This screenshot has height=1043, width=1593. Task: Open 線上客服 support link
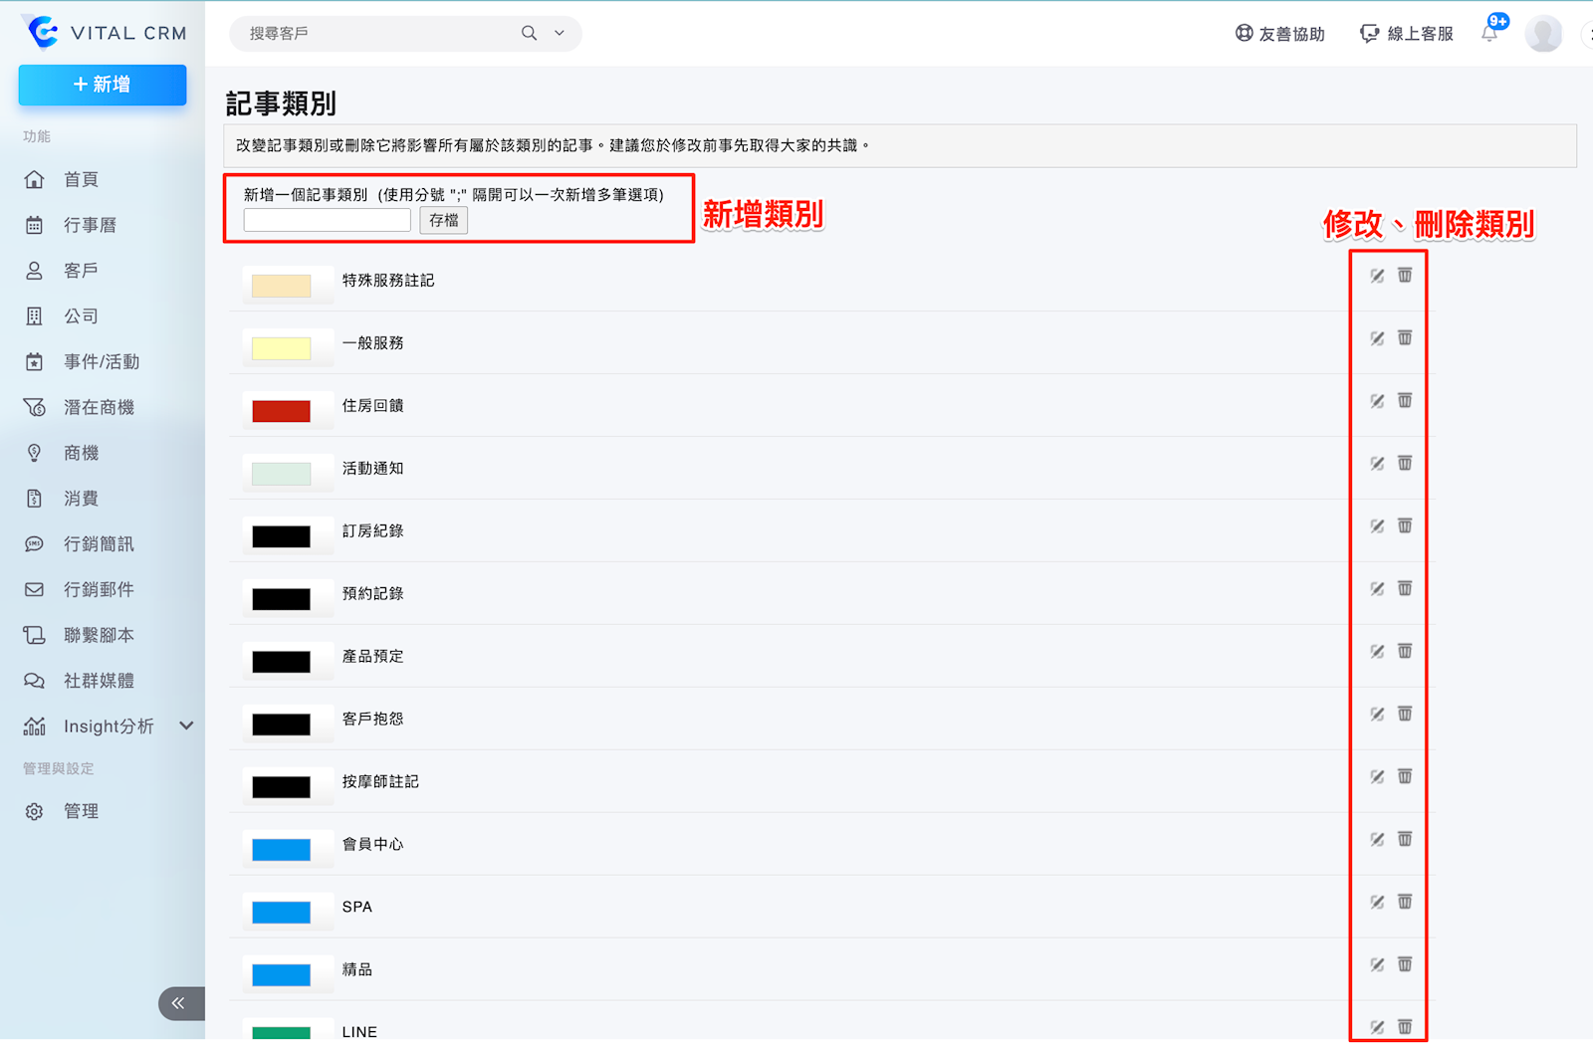point(1407,34)
